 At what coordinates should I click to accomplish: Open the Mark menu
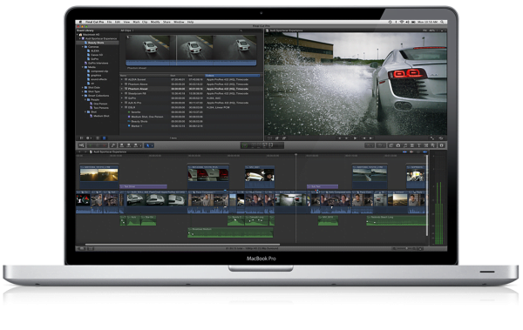pos(137,22)
